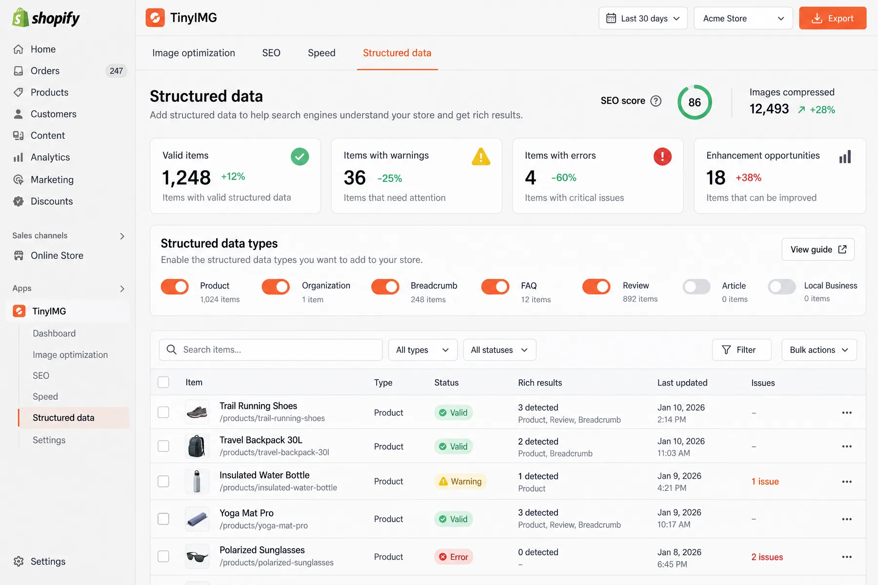This screenshot has height=585, width=878.
Task: Switch to the SEO tab
Action: click(271, 53)
